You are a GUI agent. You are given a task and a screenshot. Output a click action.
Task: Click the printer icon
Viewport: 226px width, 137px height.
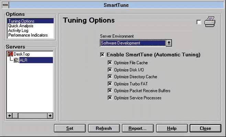(210, 23)
